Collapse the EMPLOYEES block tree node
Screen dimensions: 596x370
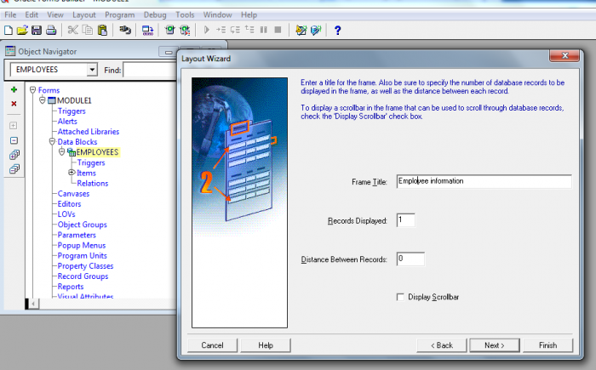62,152
